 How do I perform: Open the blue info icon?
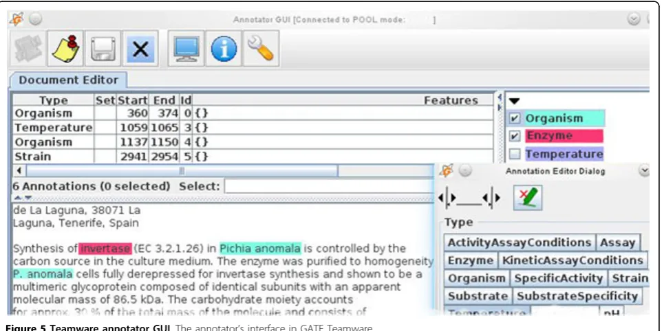[224, 49]
